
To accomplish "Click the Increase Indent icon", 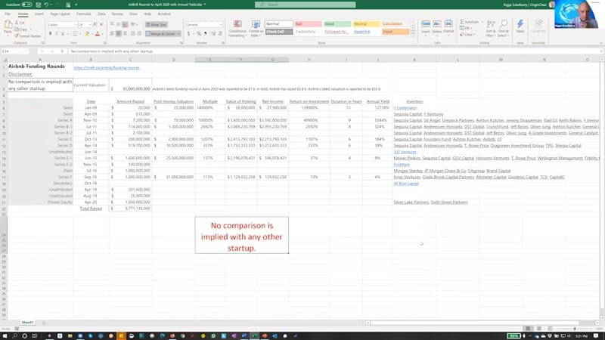I will [x=139, y=34].
